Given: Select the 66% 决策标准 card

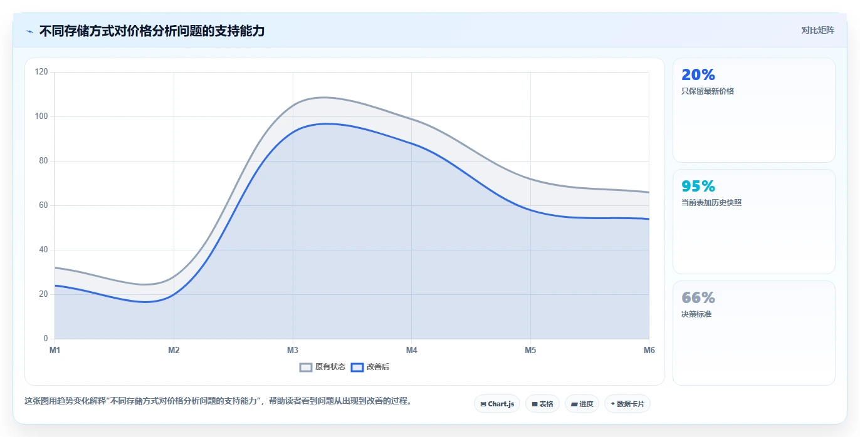Looking at the screenshot, I should click(x=753, y=333).
